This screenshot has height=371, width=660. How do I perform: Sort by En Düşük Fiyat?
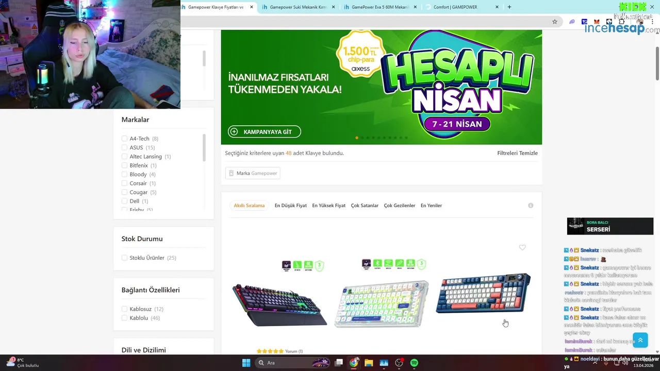click(x=291, y=206)
